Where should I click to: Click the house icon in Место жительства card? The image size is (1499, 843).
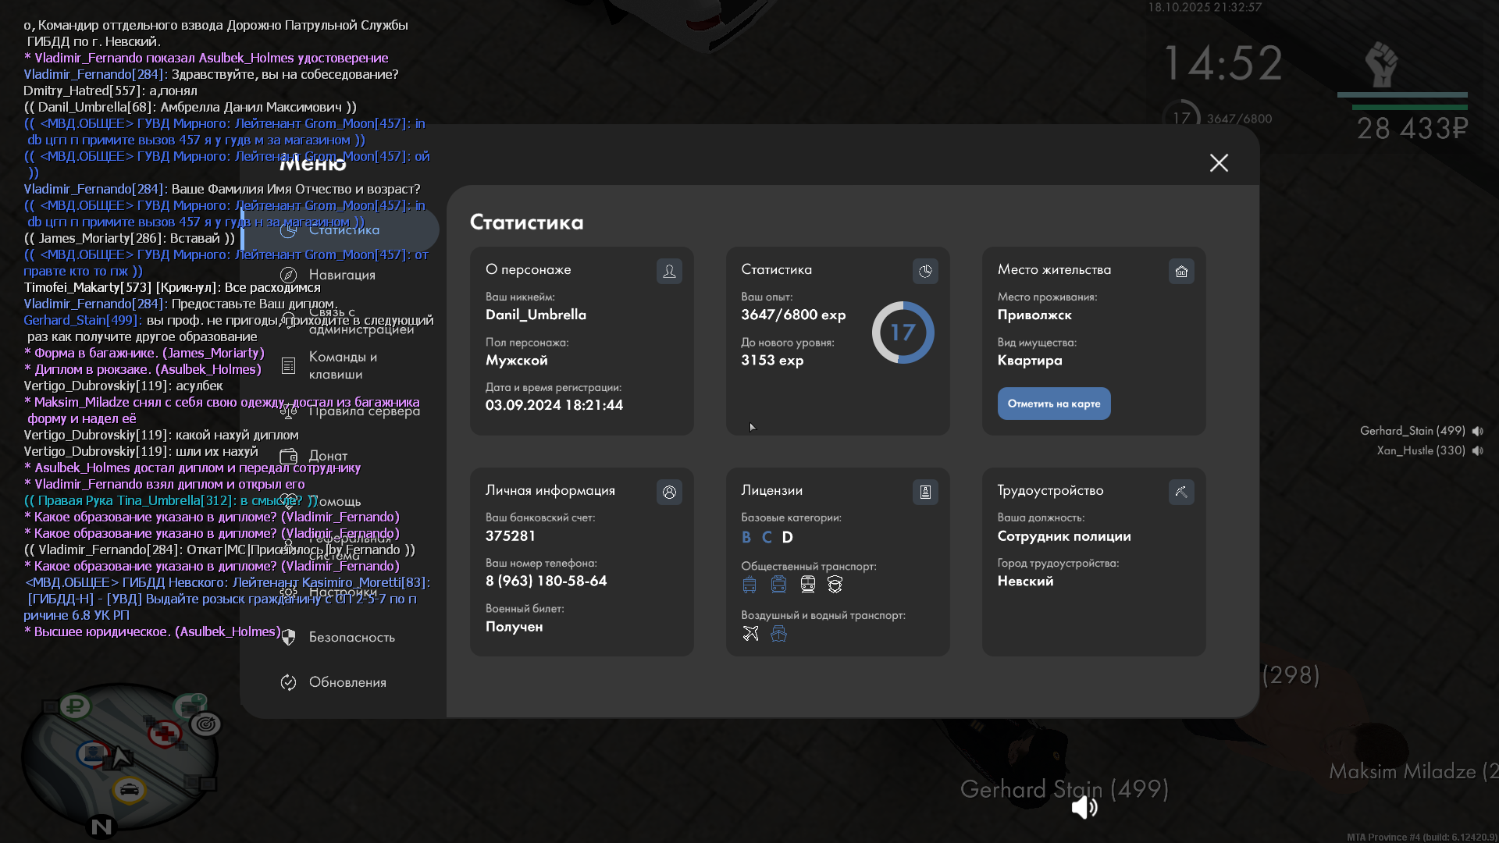1181,271
